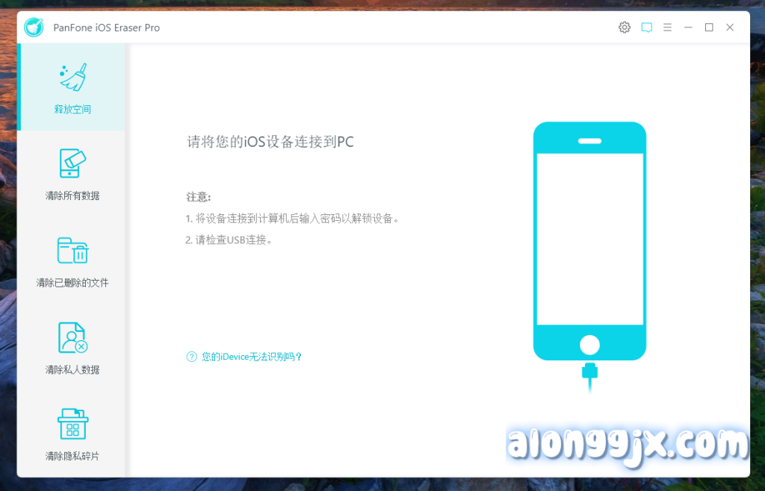Image resolution: width=765 pixels, height=491 pixels.
Task: Open the 清除私人数据 text label
Action: point(72,369)
